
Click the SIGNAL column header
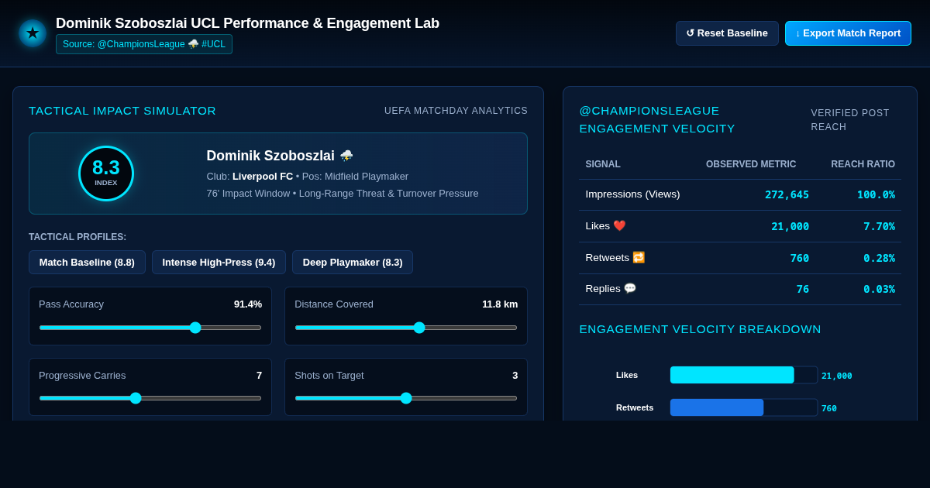tap(603, 164)
